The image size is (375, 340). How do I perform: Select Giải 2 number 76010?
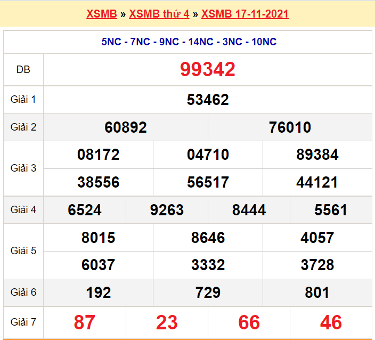pos(290,127)
